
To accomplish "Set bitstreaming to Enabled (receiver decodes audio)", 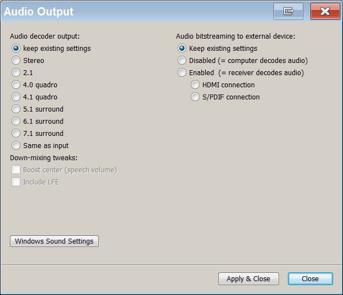I will point(182,72).
